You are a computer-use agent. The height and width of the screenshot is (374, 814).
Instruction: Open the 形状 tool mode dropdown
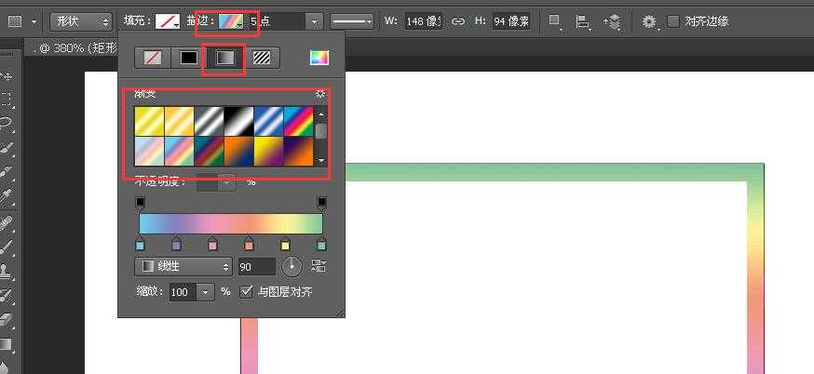(x=78, y=20)
